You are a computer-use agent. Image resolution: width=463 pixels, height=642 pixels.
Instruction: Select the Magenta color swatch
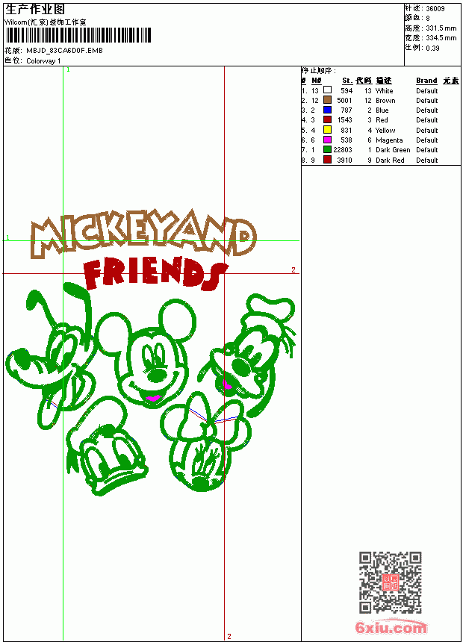(327, 140)
